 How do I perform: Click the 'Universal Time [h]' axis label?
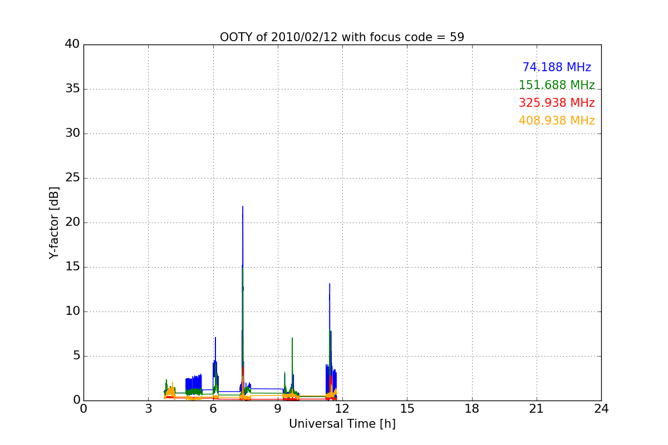(342, 424)
